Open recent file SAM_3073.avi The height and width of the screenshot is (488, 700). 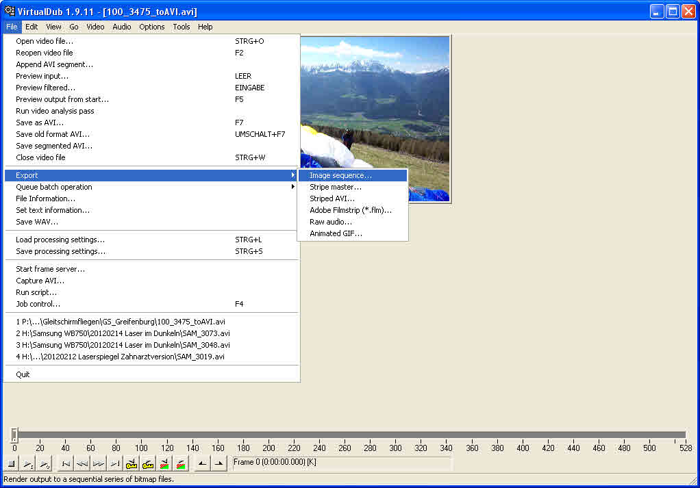pos(151,333)
